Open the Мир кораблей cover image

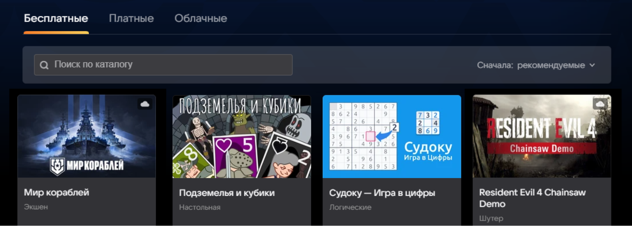coord(87,136)
